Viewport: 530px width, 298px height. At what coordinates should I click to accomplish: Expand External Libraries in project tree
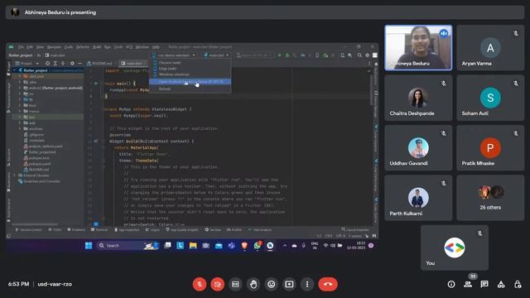coord(15,175)
